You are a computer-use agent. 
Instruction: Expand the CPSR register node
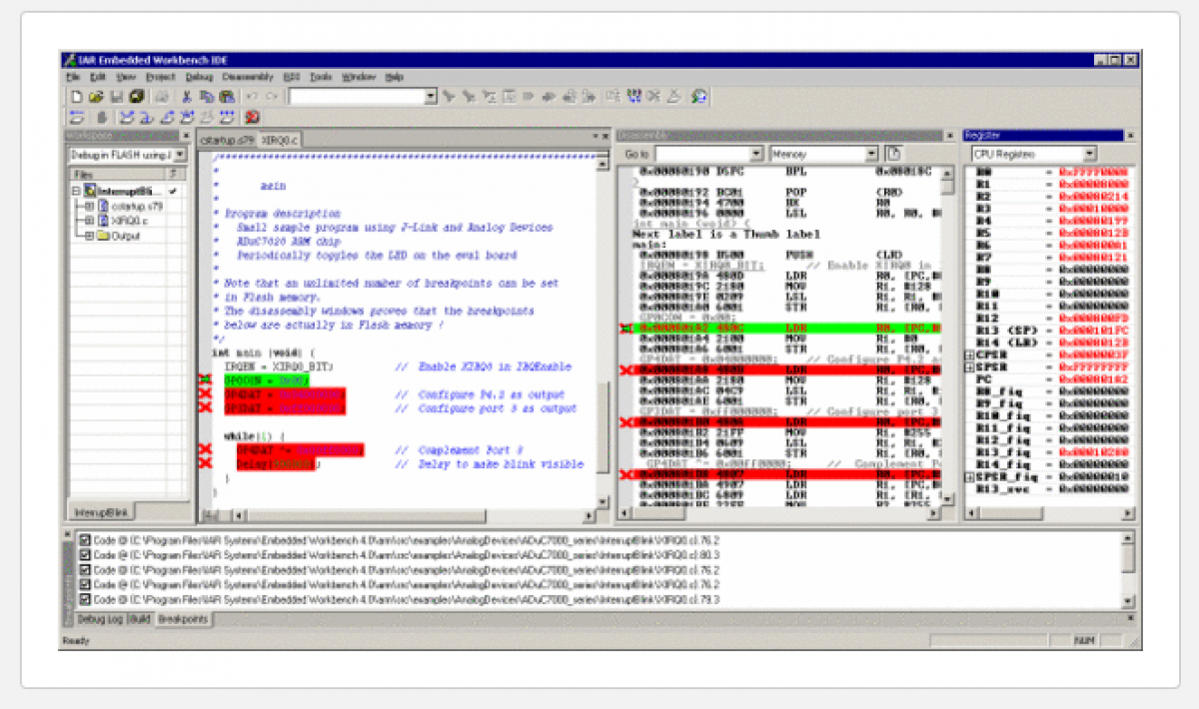[968, 354]
